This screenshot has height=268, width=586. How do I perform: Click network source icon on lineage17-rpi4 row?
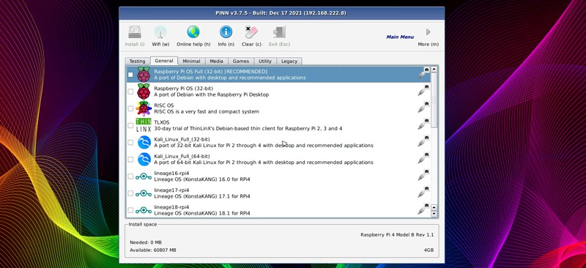click(x=423, y=192)
